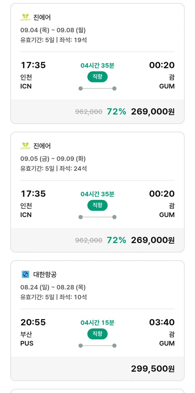This screenshot has width=195, height=393.
Task: Tap the 20:55 departure time
Action: 33,322
